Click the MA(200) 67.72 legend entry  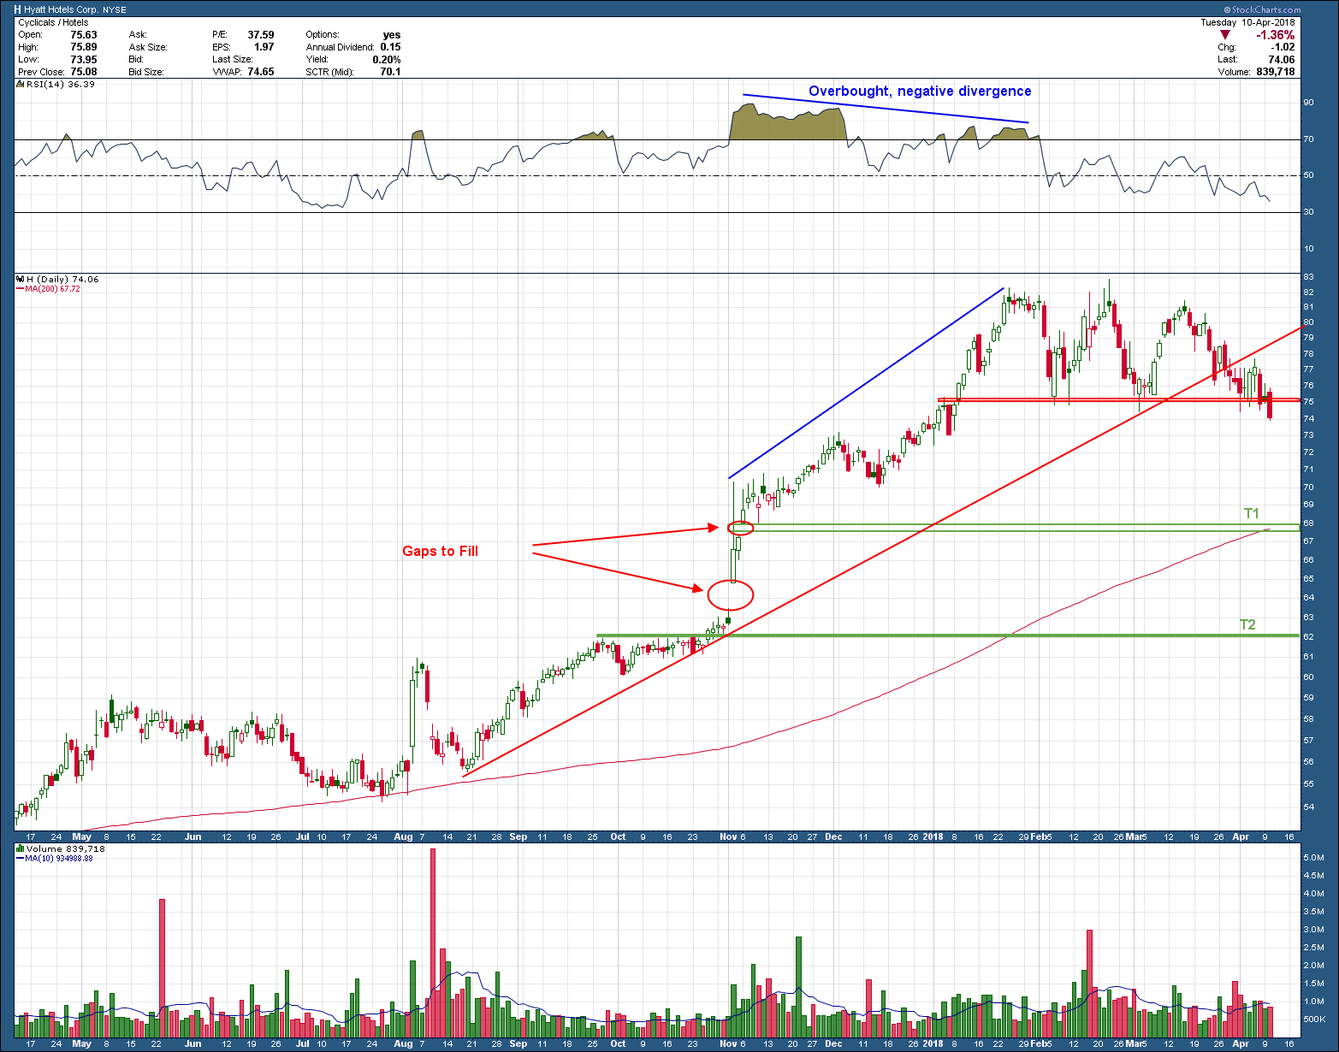49,289
